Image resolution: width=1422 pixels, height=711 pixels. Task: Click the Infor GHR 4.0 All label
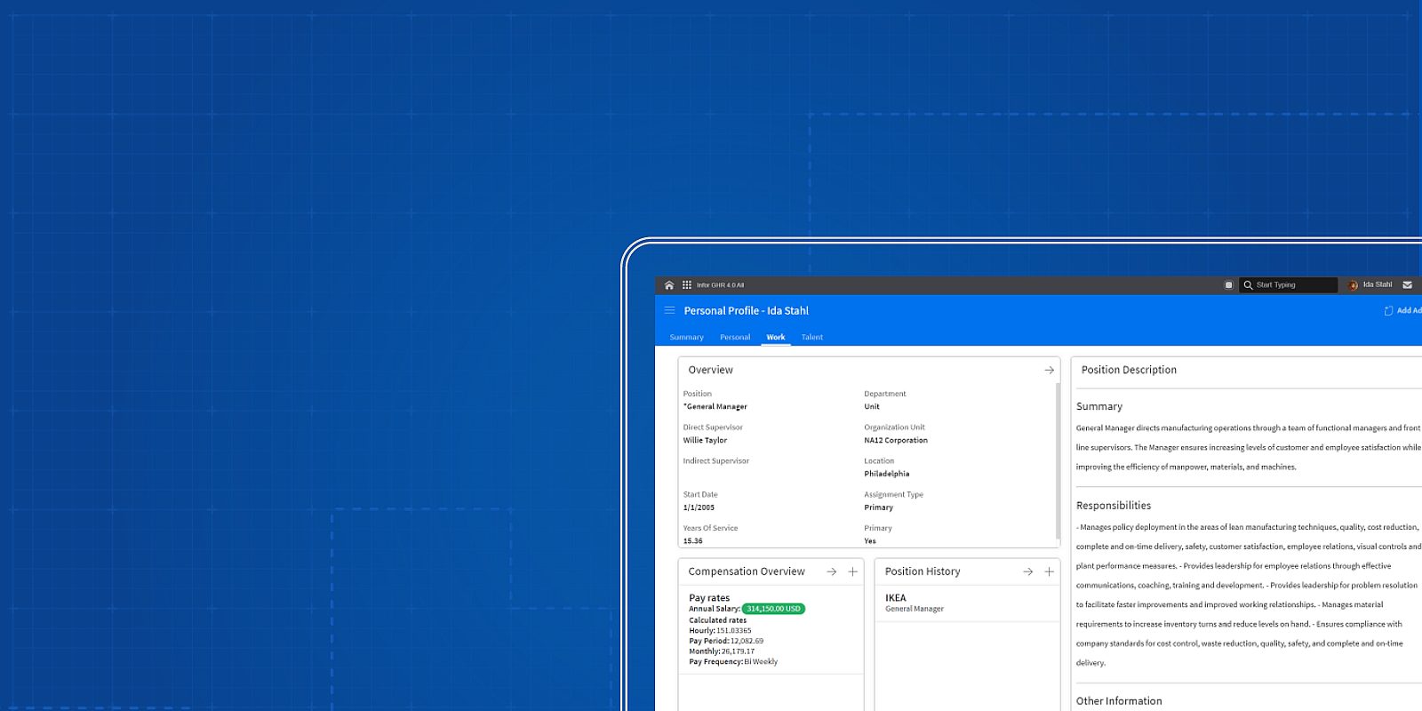coord(720,285)
